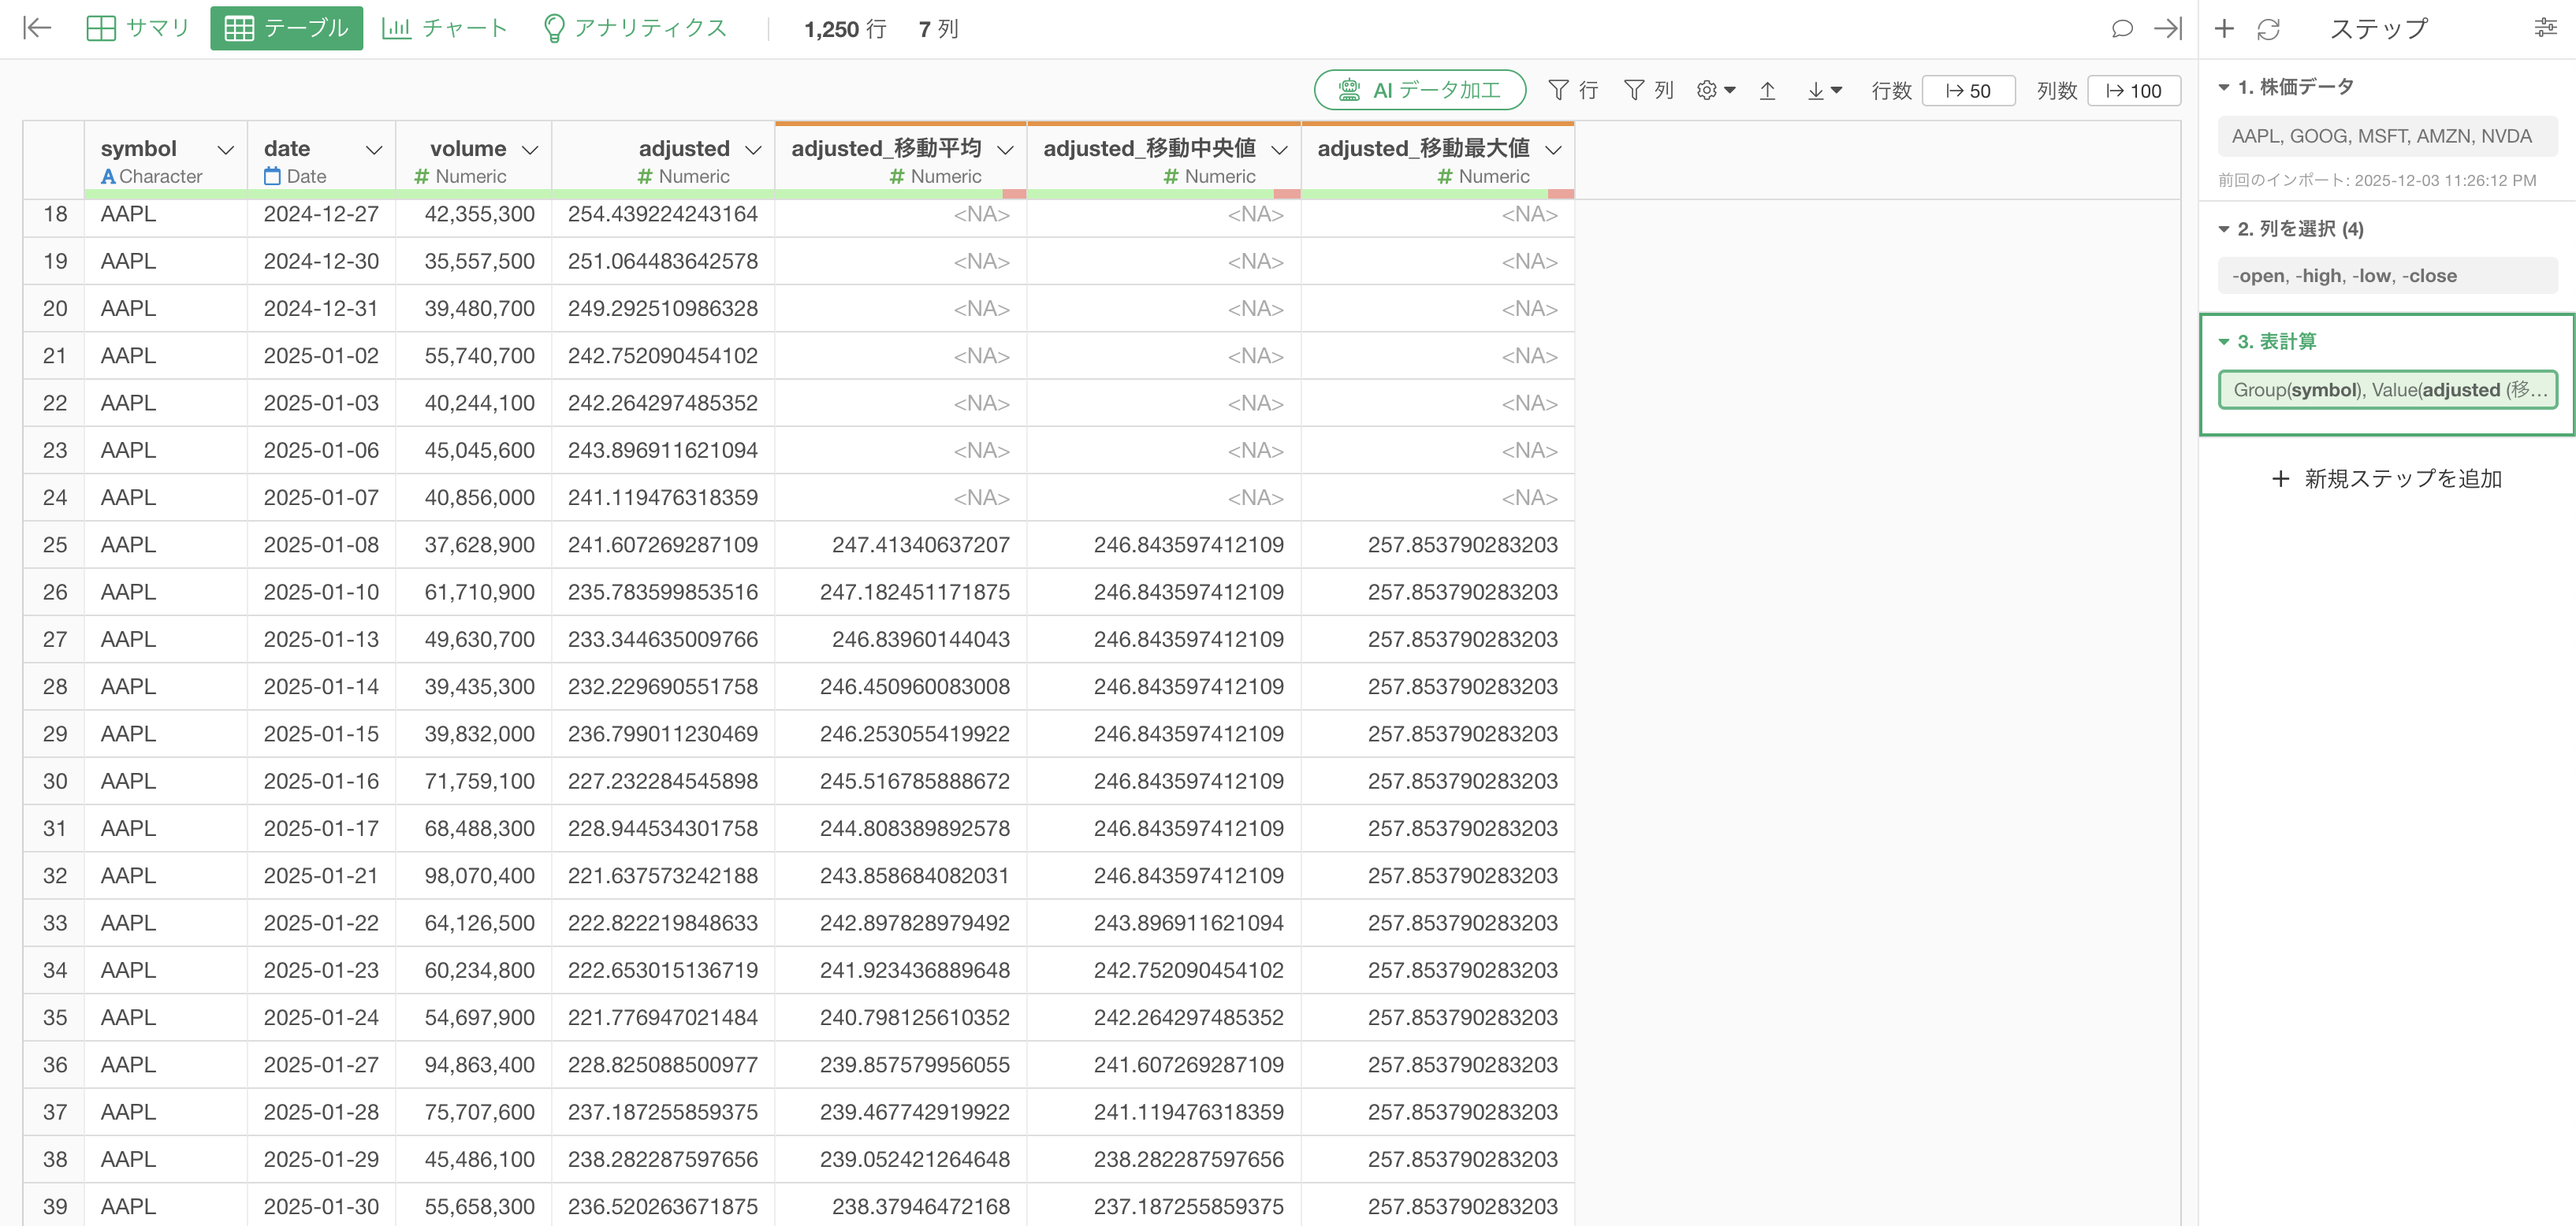Open the column filter 列 button
The image size is (2576, 1226).
point(1648,91)
